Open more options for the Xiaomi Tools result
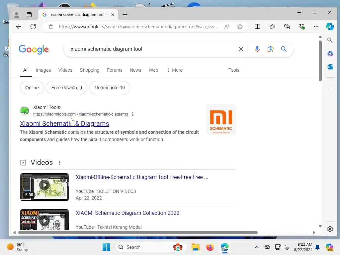The height and width of the screenshot is (255, 340). point(133,114)
